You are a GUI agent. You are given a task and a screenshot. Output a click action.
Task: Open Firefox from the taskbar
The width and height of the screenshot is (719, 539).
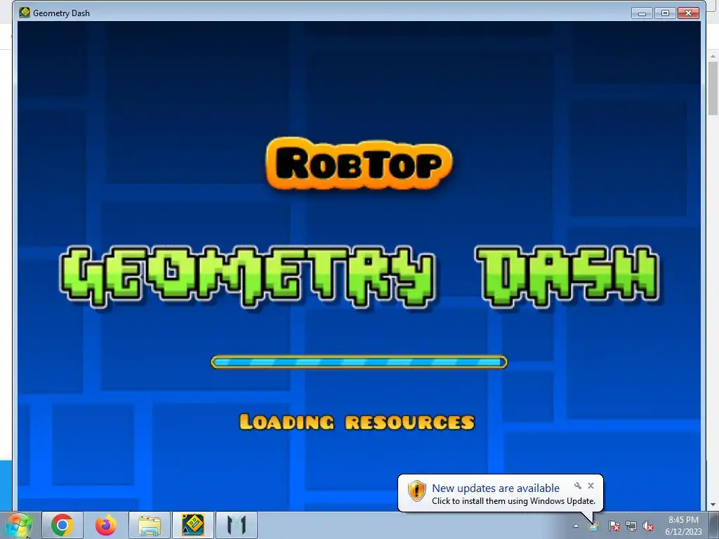106,525
